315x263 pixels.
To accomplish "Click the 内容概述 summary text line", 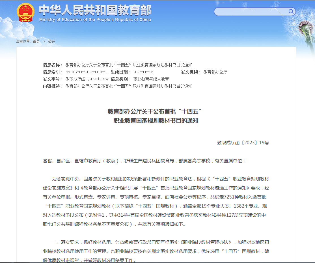I will (x=129, y=86).
